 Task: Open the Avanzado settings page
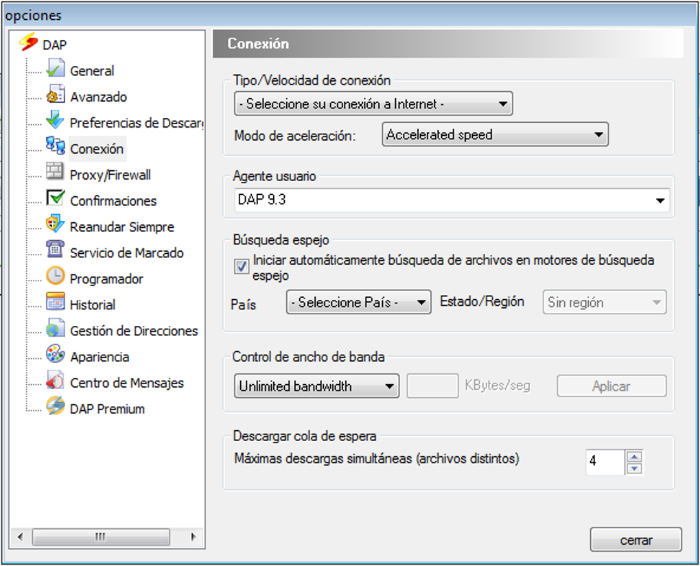click(x=98, y=97)
